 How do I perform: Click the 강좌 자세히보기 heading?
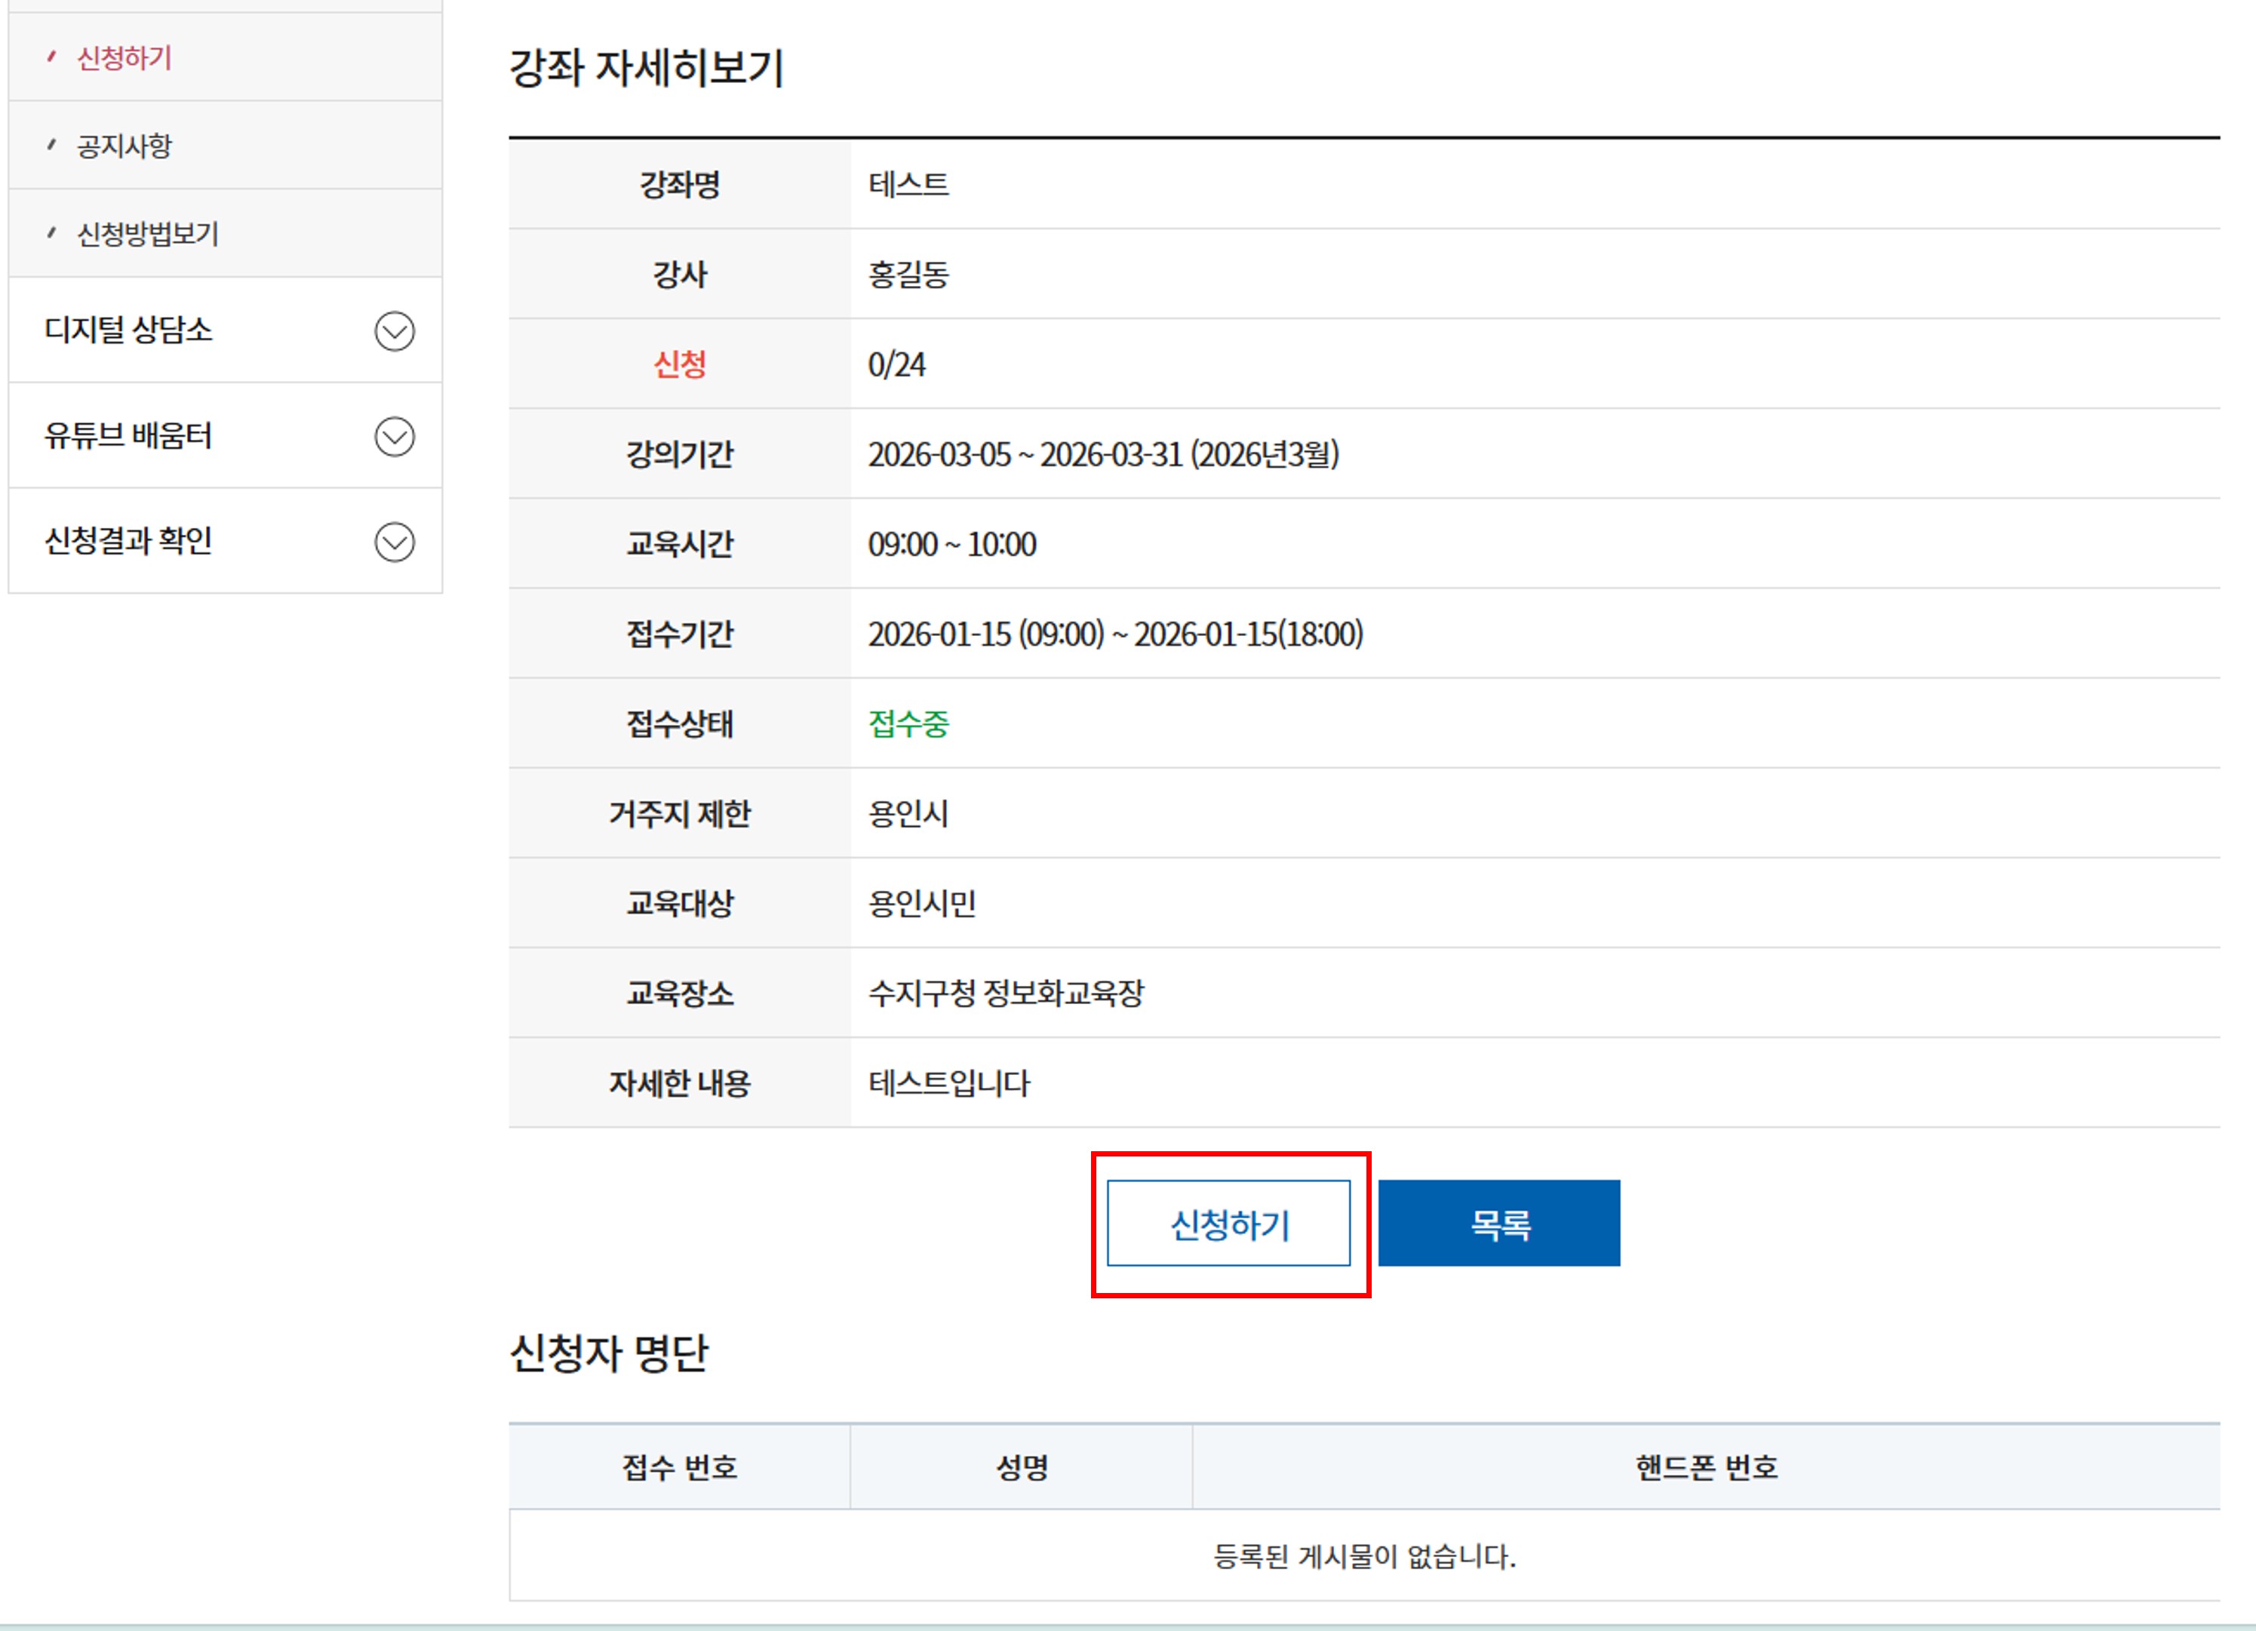click(x=647, y=68)
